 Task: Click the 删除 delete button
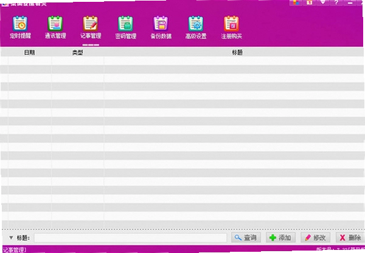[350, 237]
